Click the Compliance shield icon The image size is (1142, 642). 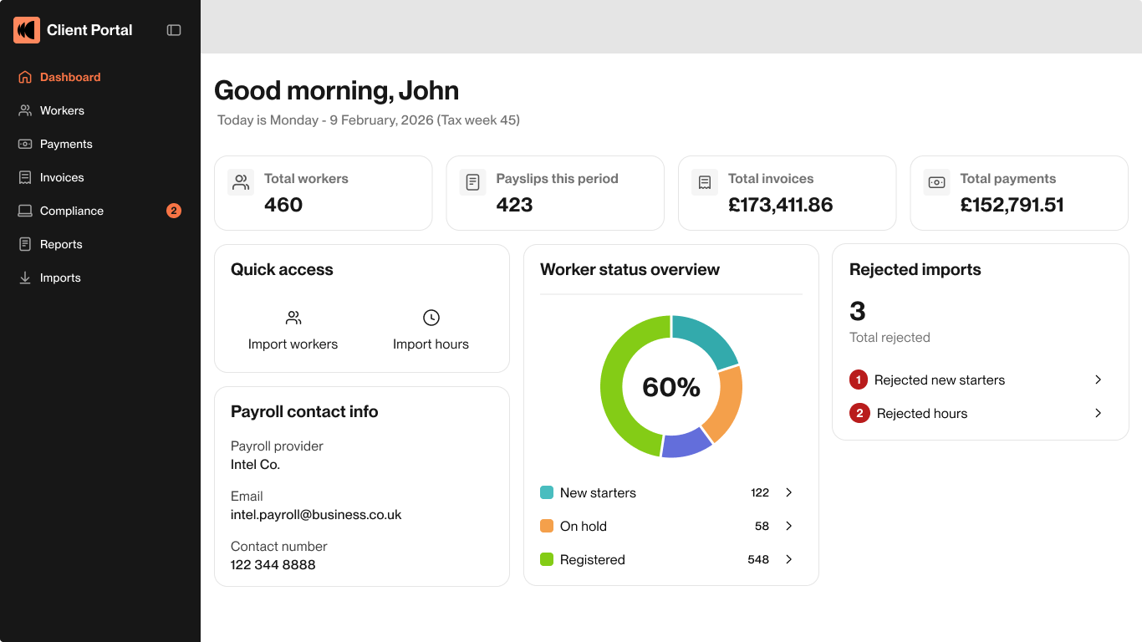pyautogui.click(x=24, y=211)
